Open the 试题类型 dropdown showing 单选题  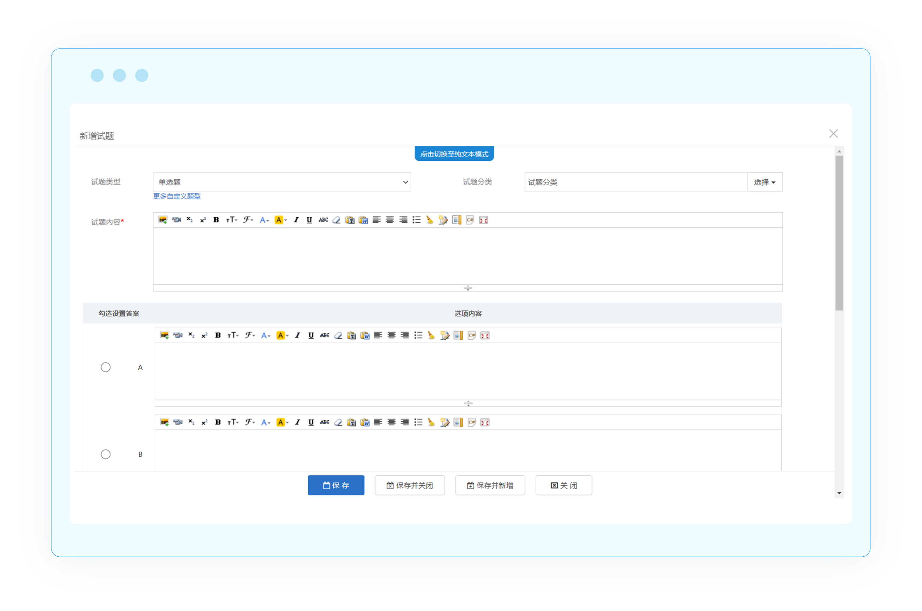[x=282, y=182]
